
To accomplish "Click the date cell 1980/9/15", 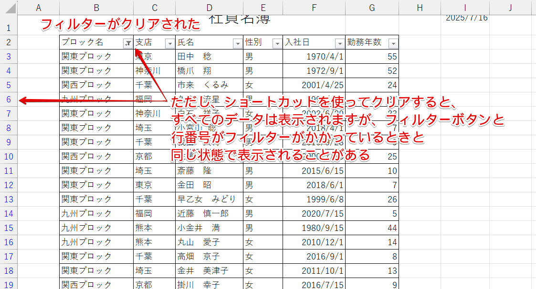I will pos(314,228).
